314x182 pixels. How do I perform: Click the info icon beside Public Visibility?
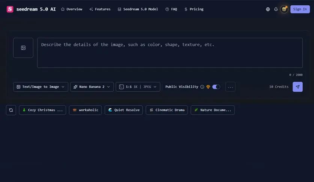(202, 87)
